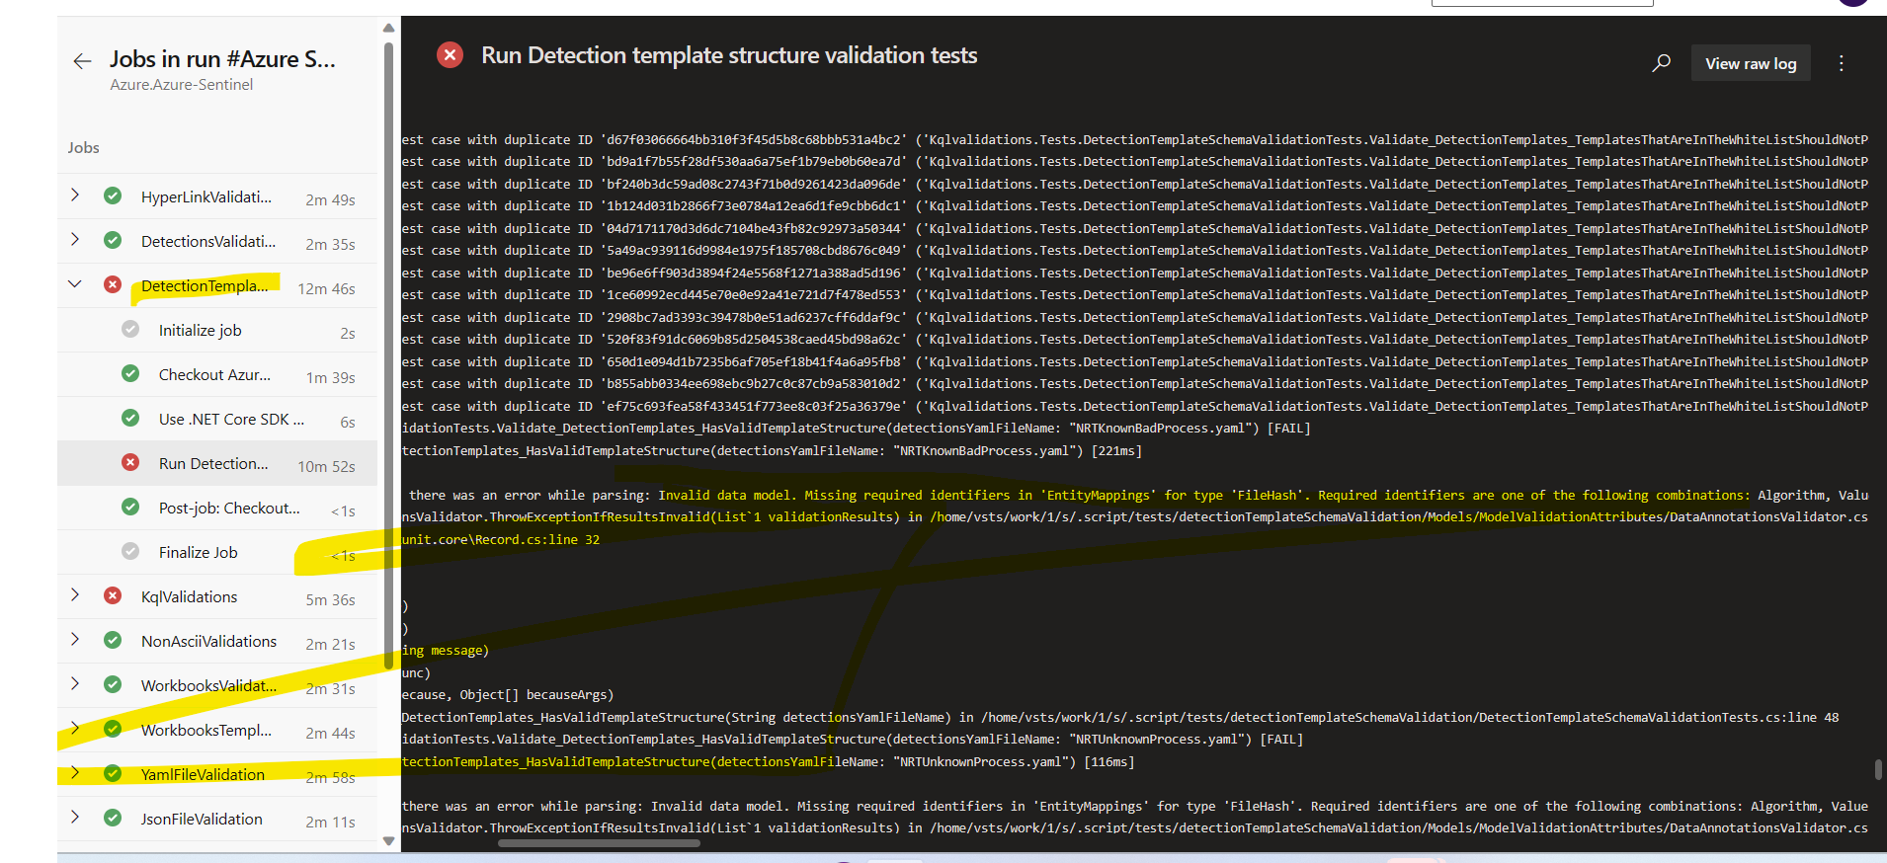This screenshot has width=1887, height=863.
Task: Click green status icon of Checkout Azur...
Action: [130, 373]
